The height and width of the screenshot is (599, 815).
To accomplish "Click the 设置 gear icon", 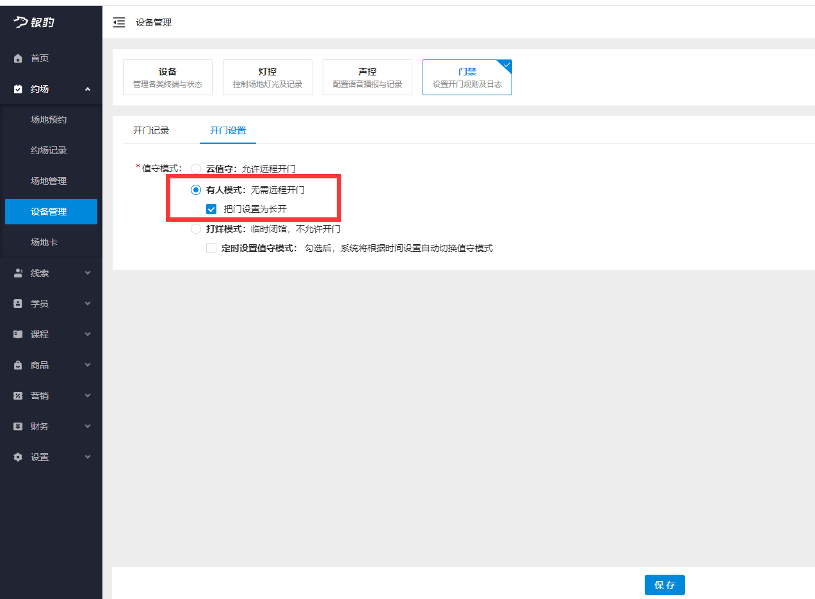I will (x=17, y=457).
